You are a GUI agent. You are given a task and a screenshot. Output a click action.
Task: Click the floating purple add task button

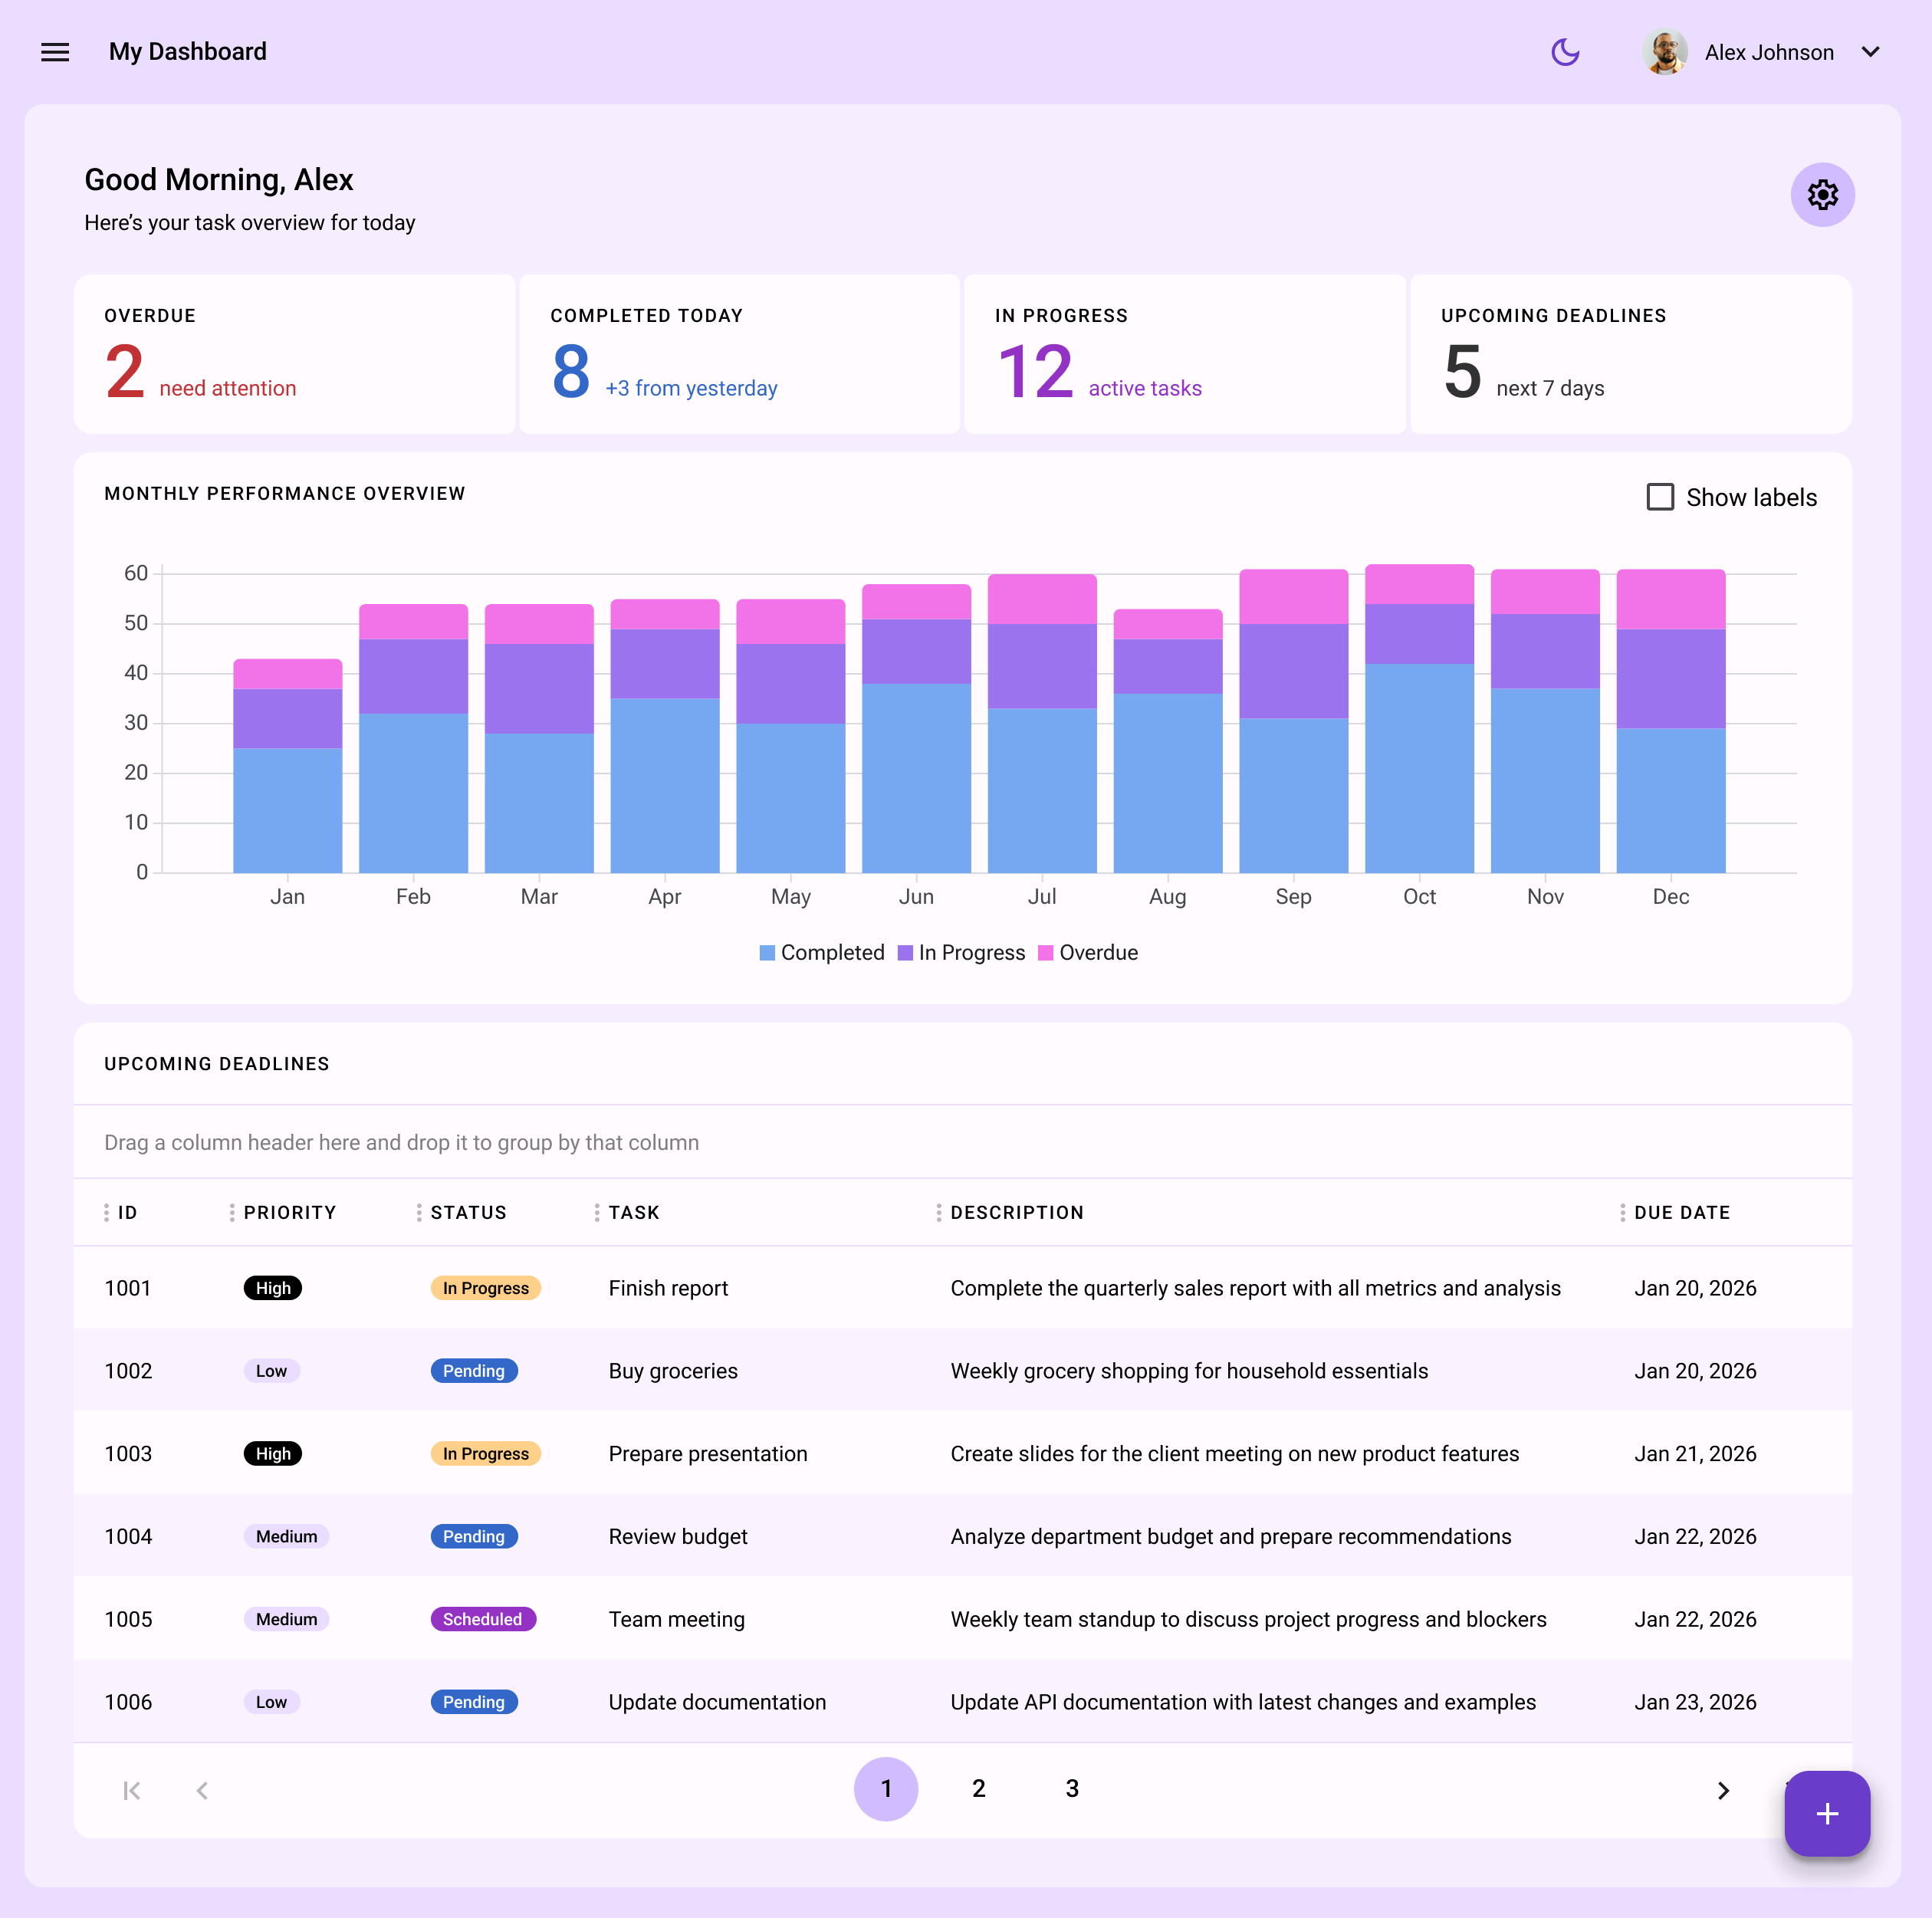[1827, 1813]
